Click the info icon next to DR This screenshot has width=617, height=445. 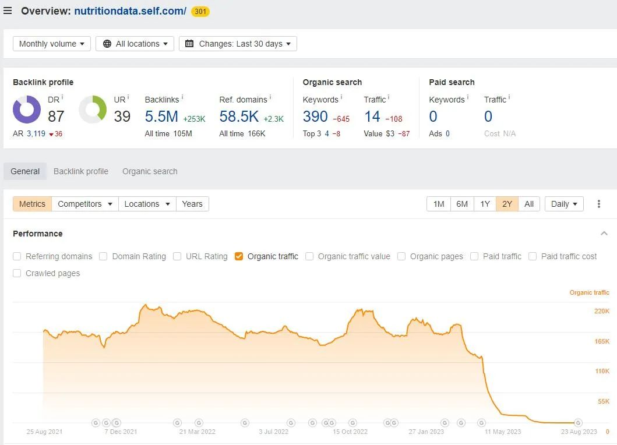click(x=62, y=97)
